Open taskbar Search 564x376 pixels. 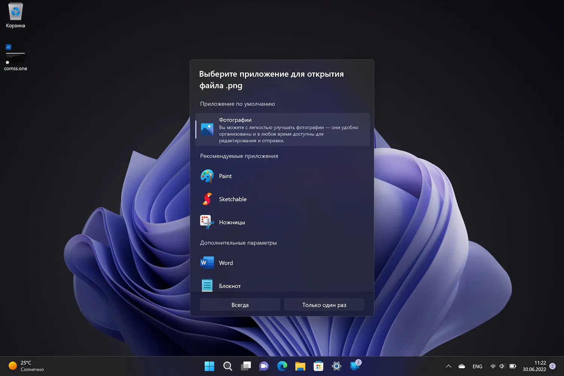pos(227,366)
